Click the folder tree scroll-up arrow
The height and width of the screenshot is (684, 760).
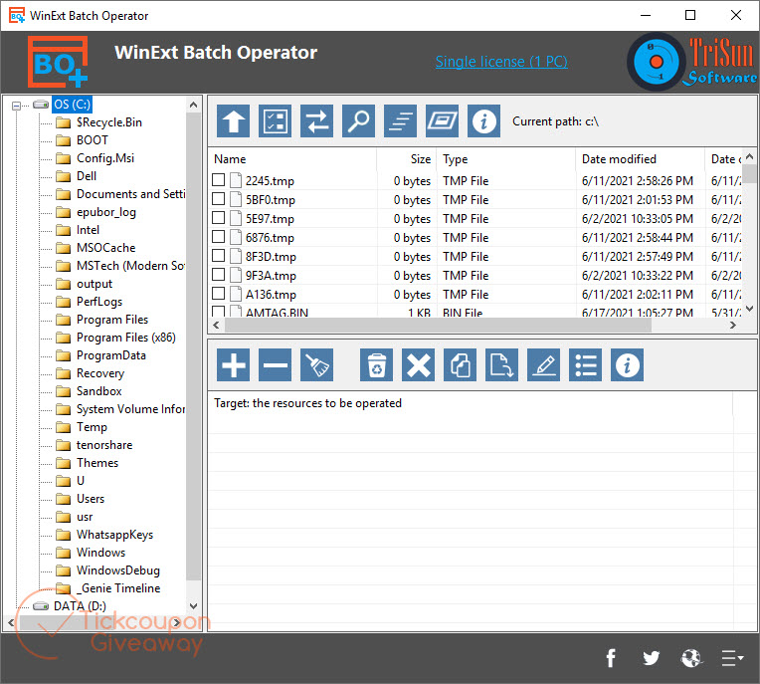point(193,105)
